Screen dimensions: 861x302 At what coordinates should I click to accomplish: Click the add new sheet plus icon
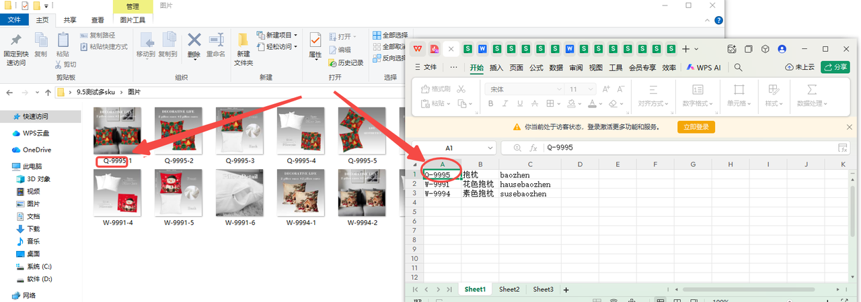[x=566, y=289]
